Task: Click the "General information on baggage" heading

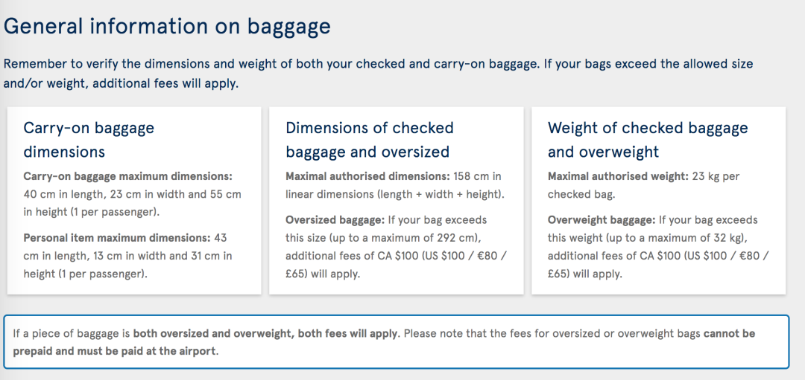Action: point(167,27)
